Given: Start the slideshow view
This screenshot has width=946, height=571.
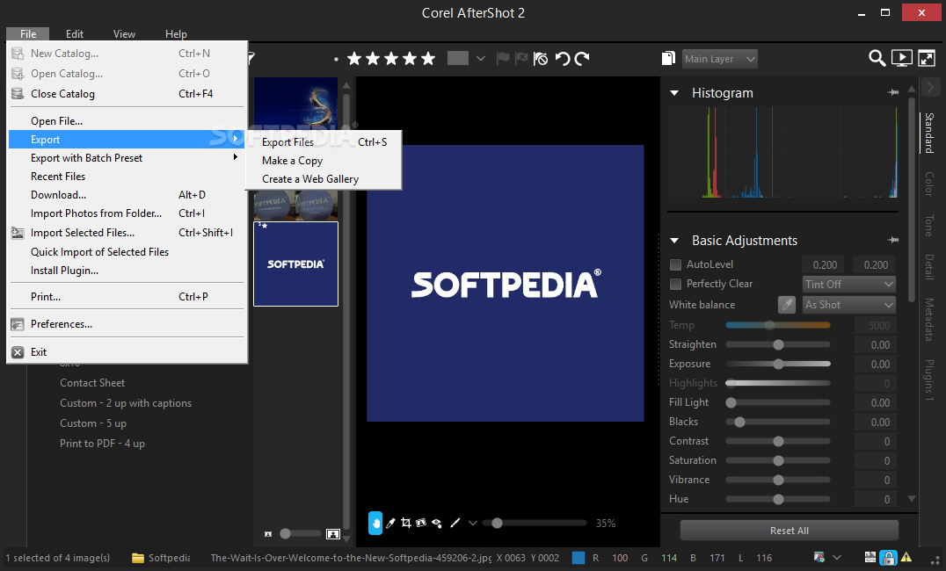Looking at the screenshot, I should pyautogui.click(x=901, y=58).
